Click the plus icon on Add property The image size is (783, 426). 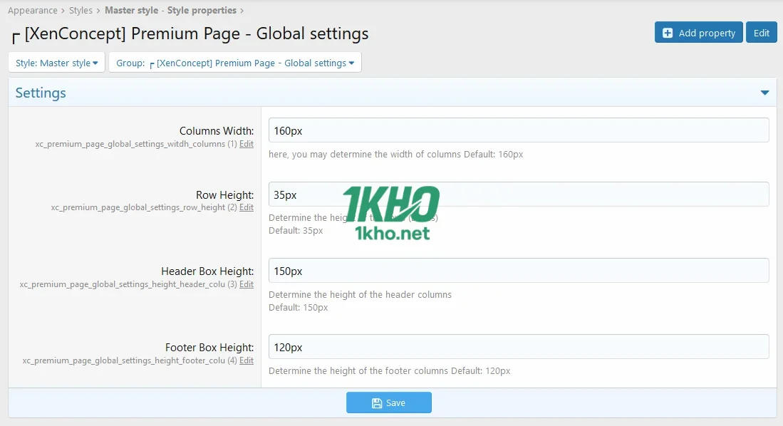coord(668,32)
